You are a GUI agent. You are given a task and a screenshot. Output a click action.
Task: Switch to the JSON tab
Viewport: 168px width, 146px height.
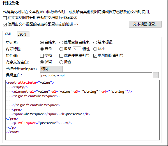22,35
